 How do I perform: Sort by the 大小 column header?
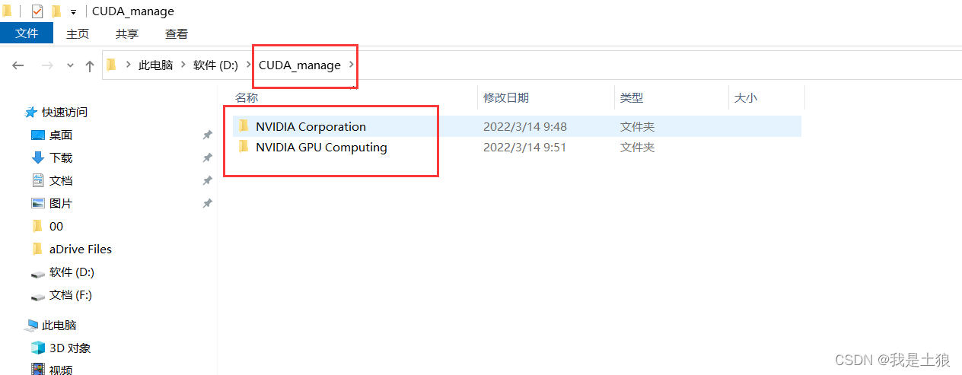pyautogui.click(x=745, y=97)
